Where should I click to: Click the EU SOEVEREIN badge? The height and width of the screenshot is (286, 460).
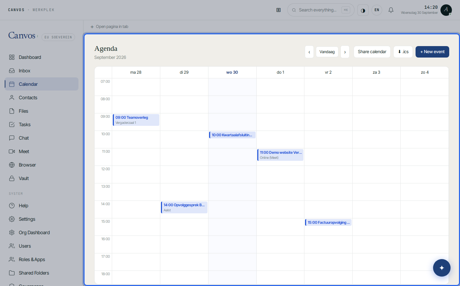click(58, 37)
